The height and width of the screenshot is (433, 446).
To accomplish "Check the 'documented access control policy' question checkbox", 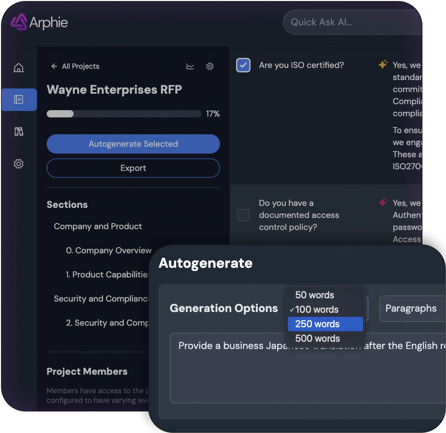I will coord(243,215).
